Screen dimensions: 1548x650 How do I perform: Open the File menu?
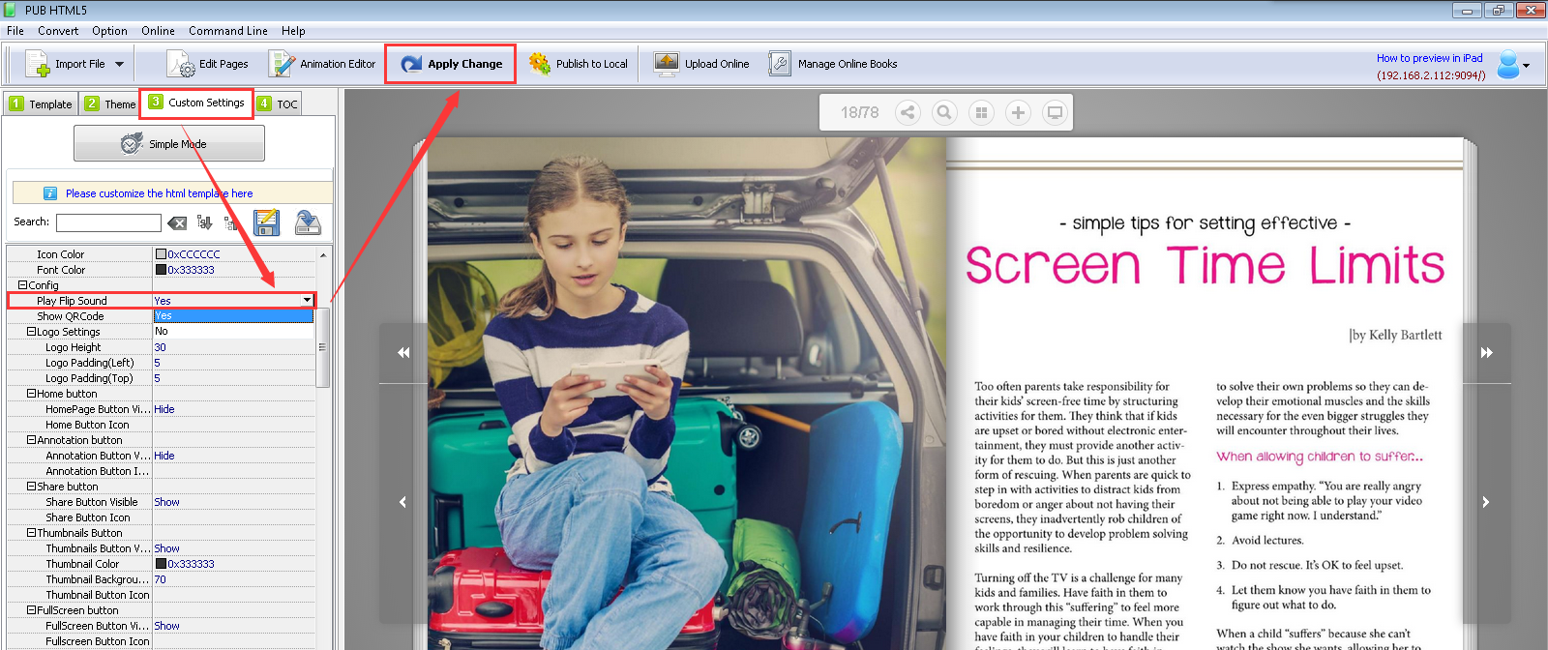15,31
